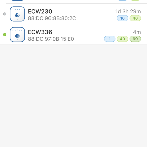Image resolution: width=147 pixels, height=147 pixels.
Task: Click the separator line between ECW230 and ECW336
Action: click(x=76, y=24)
